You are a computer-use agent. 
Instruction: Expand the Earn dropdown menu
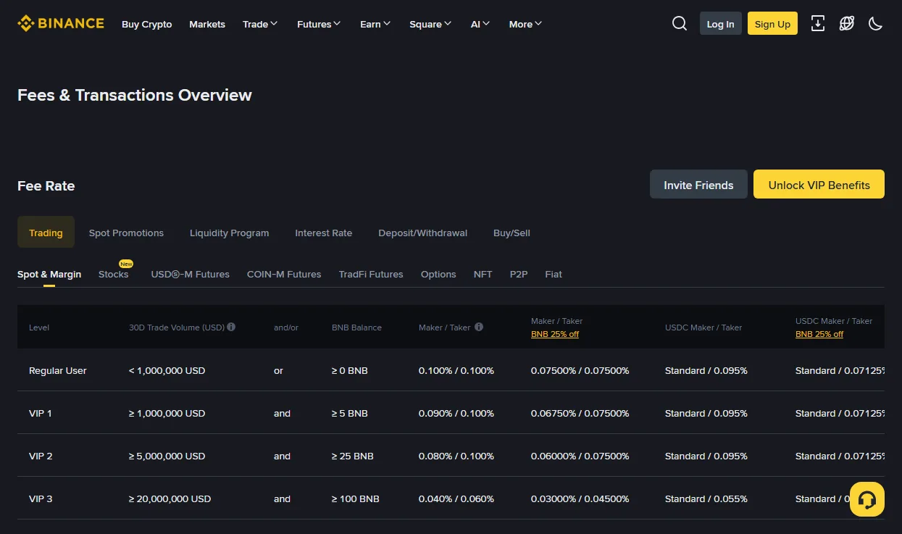375,24
